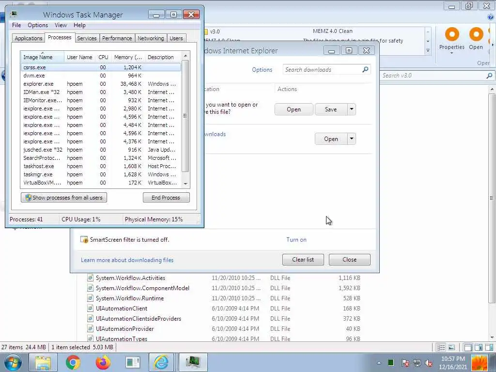Expand the Save dropdown arrow
This screenshot has height=372, width=496.
click(x=352, y=109)
